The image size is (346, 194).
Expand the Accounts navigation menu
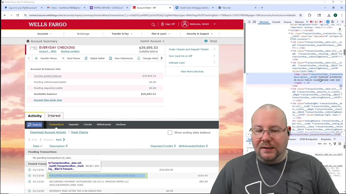[x=44, y=34]
